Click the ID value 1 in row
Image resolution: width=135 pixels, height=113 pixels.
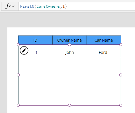pos(36,52)
